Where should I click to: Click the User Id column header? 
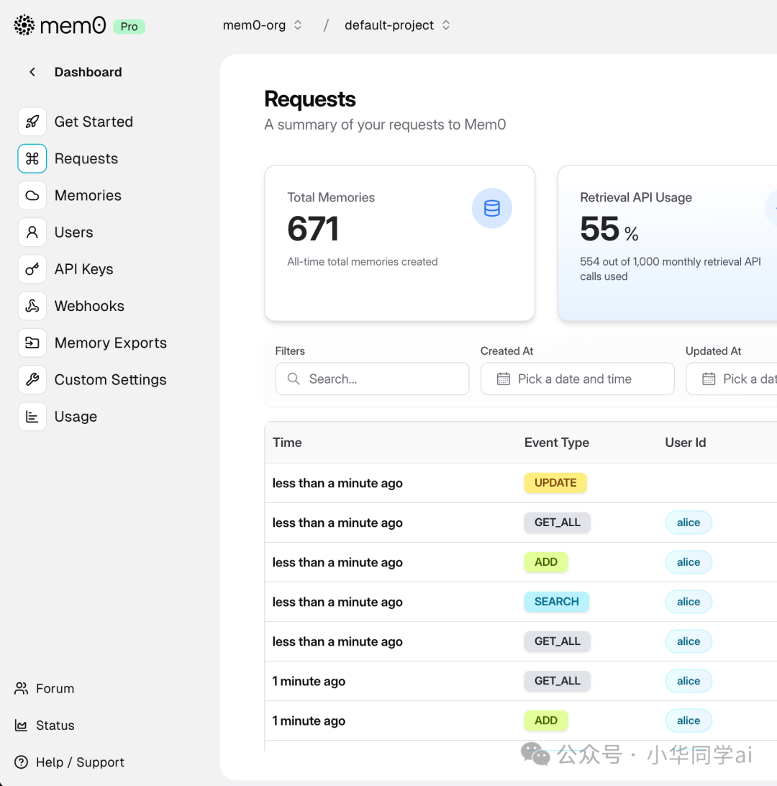686,443
